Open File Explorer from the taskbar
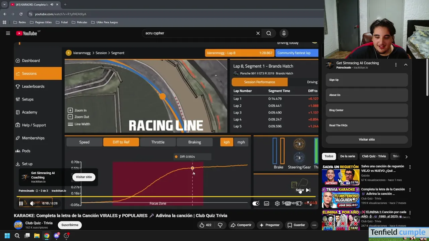 tap(37, 236)
